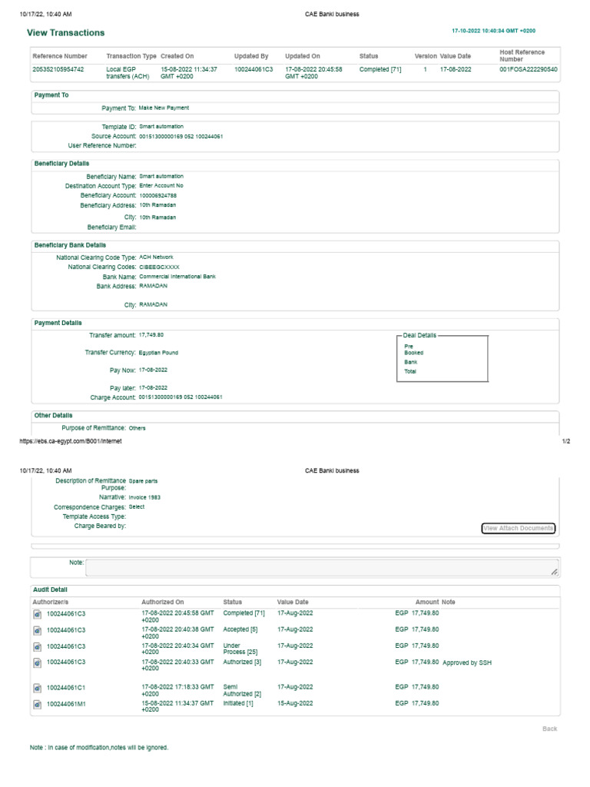Select the Charge Account number value

(x=181, y=397)
